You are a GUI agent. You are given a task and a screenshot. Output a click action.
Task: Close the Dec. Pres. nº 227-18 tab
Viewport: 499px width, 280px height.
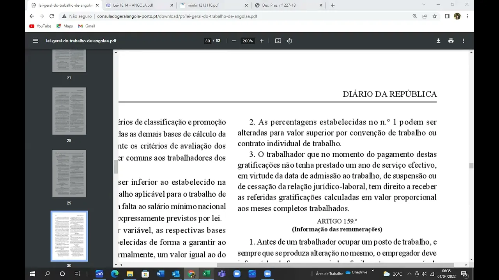coord(321,5)
